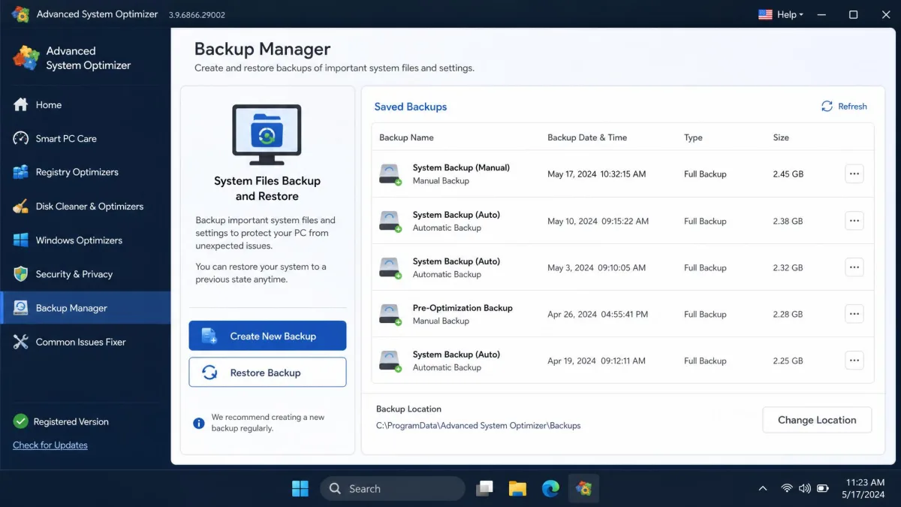Click the drive icon for the May 10 backup
Screen dimensions: 901x507
390,221
